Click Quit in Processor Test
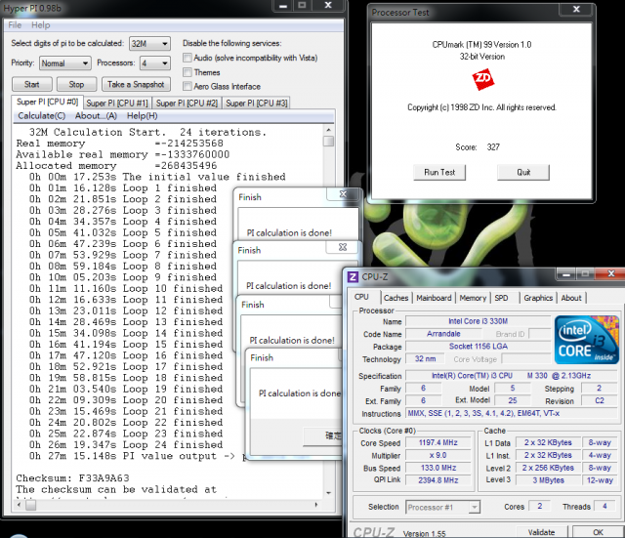Screen dimensions: 625x538 pos(523,172)
